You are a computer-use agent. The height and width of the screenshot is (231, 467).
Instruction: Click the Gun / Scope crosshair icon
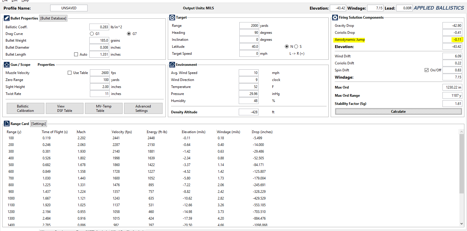coord(7,65)
